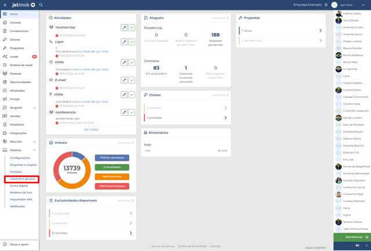Image resolution: width=371 pixels, height=251 pixels.
Task: Open Configurações under Sistema
Action: [x=20, y=158]
